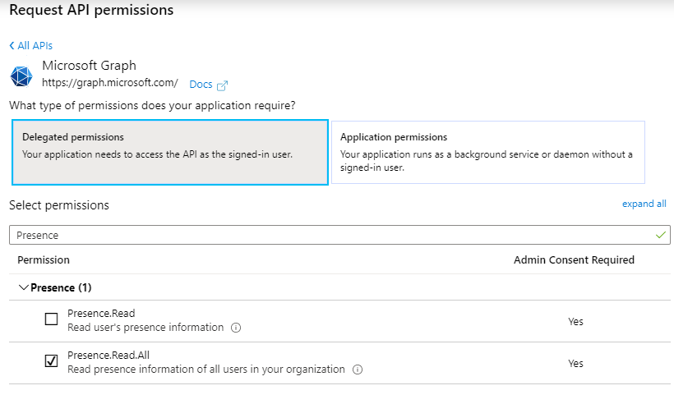Click 'Read presence information of all users' description
Screen dimensions: 674x404
pos(205,370)
